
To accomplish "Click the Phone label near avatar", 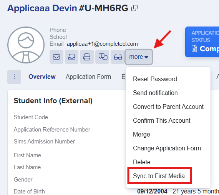I will [58, 30].
